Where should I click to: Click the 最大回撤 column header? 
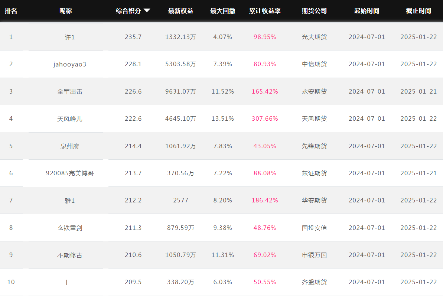[223, 11]
